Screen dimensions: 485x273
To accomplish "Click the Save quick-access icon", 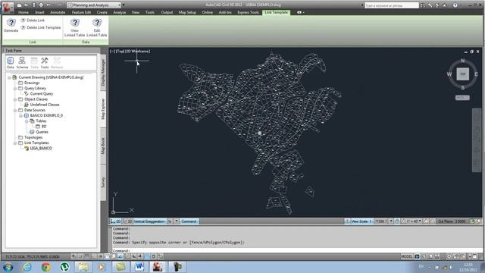I will (x=34, y=5).
